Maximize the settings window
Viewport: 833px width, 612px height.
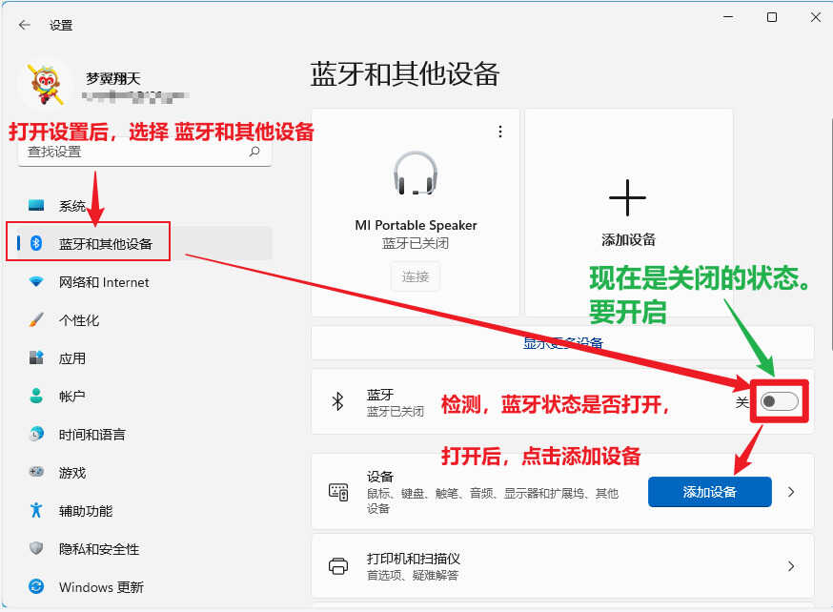point(772,17)
